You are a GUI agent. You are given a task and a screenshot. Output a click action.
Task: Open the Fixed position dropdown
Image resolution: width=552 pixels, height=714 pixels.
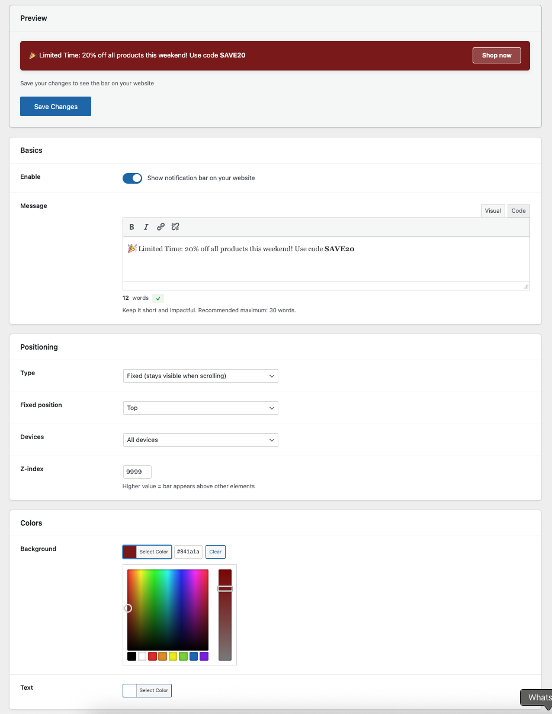(x=200, y=408)
